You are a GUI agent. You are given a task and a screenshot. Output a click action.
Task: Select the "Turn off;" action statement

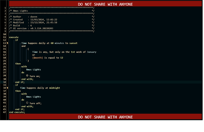tap(35, 103)
